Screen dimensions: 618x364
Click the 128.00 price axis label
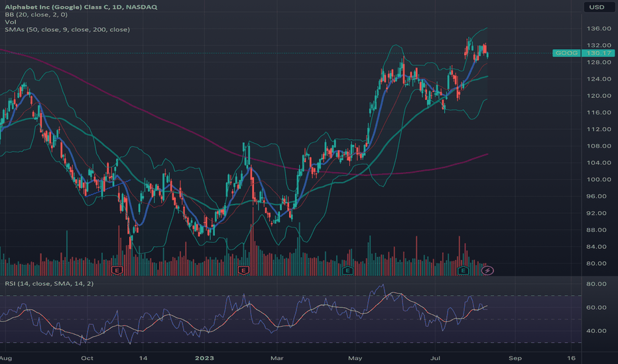[599, 62]
